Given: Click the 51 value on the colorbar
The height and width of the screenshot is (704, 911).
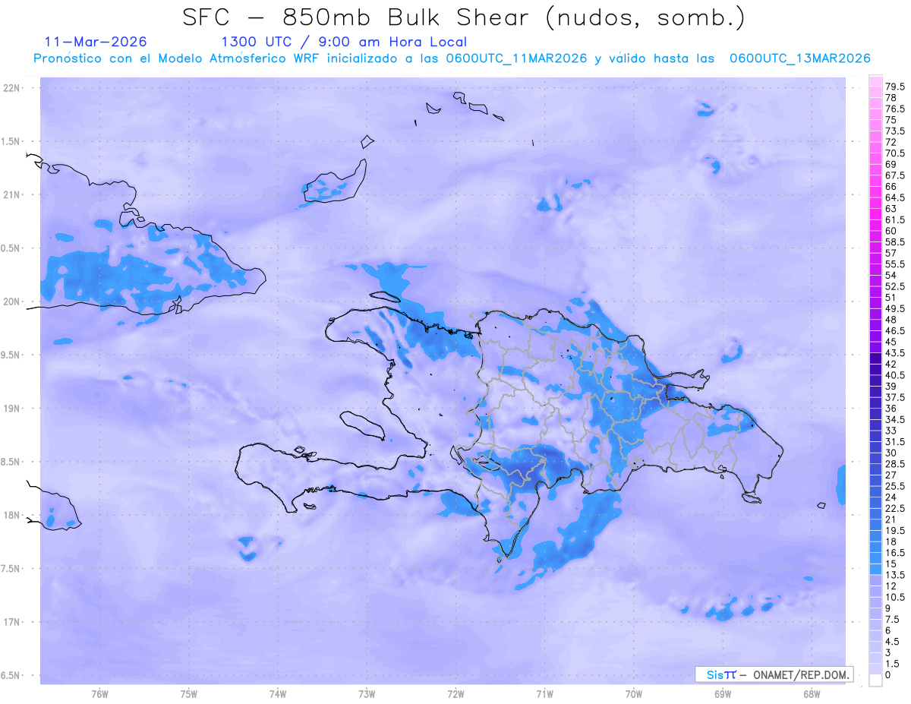Looking at the screenshot, I should (x=891, y=297).
